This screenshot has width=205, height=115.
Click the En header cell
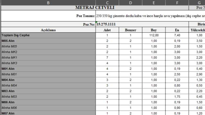pos(177,30)
